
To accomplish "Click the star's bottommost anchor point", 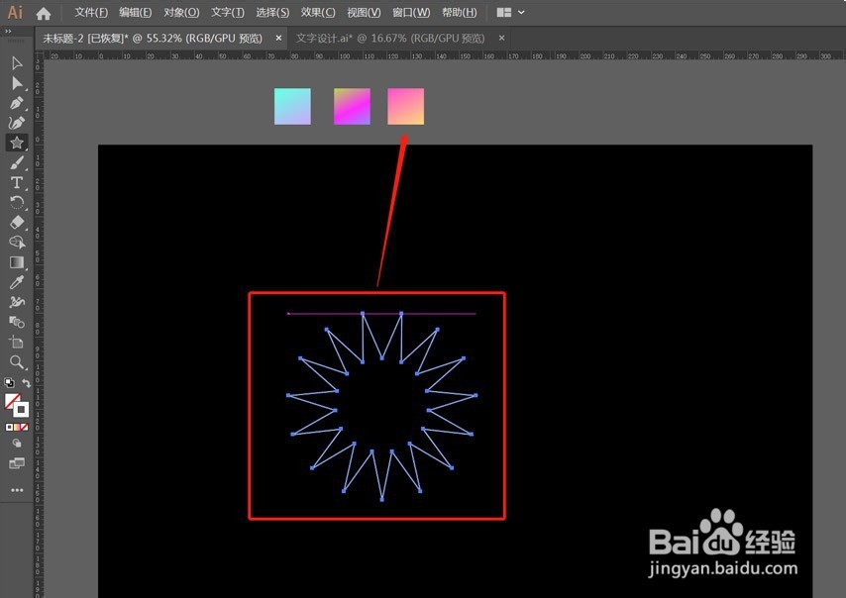I will click(382, 500).
